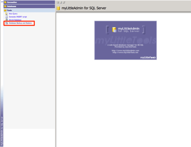Expand the Connection panel header

pyautogui.click(x=29, y=2)
